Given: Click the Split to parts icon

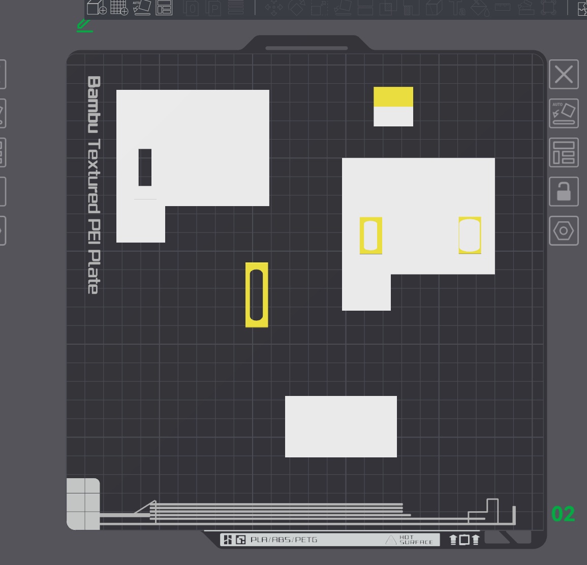Looking at the screenshot, I should (214, 8).
